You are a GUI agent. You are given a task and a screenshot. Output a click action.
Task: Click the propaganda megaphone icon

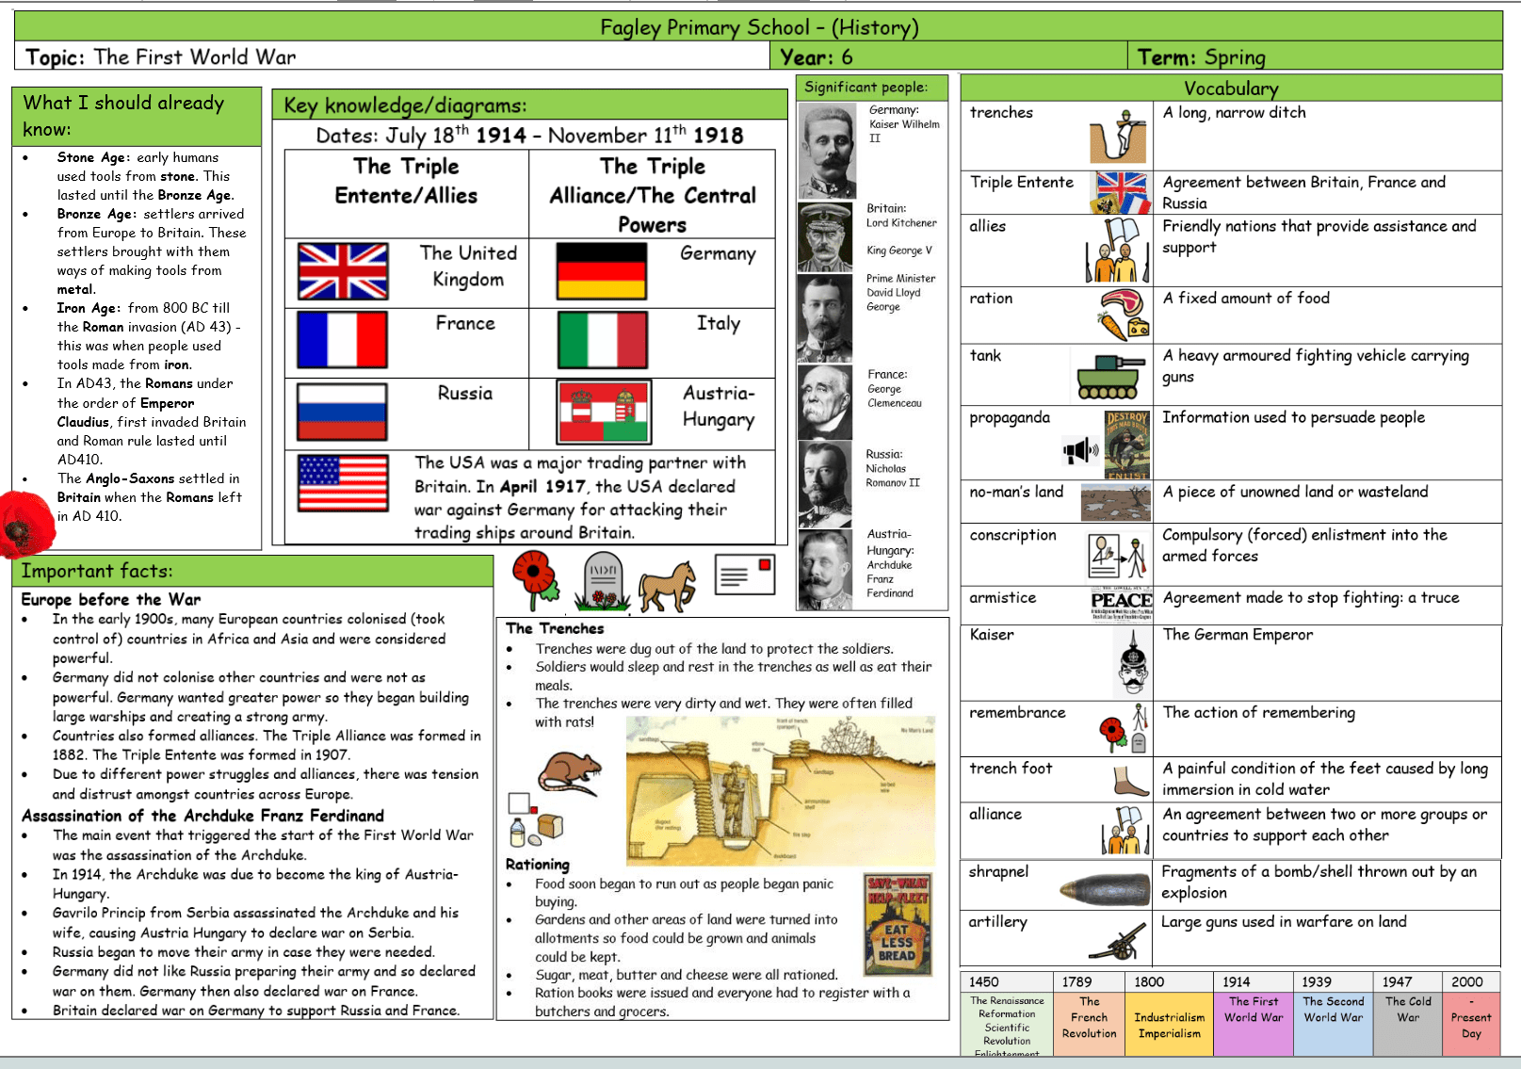coord(1081,451)
